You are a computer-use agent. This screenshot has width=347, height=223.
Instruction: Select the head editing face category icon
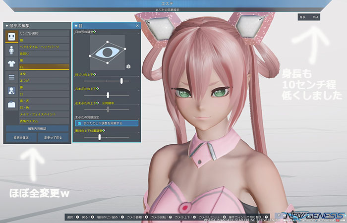pos(11,37)
